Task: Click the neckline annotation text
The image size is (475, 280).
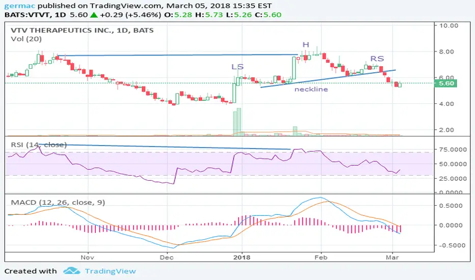Action: pyautogui.click(x=311, y=89)
